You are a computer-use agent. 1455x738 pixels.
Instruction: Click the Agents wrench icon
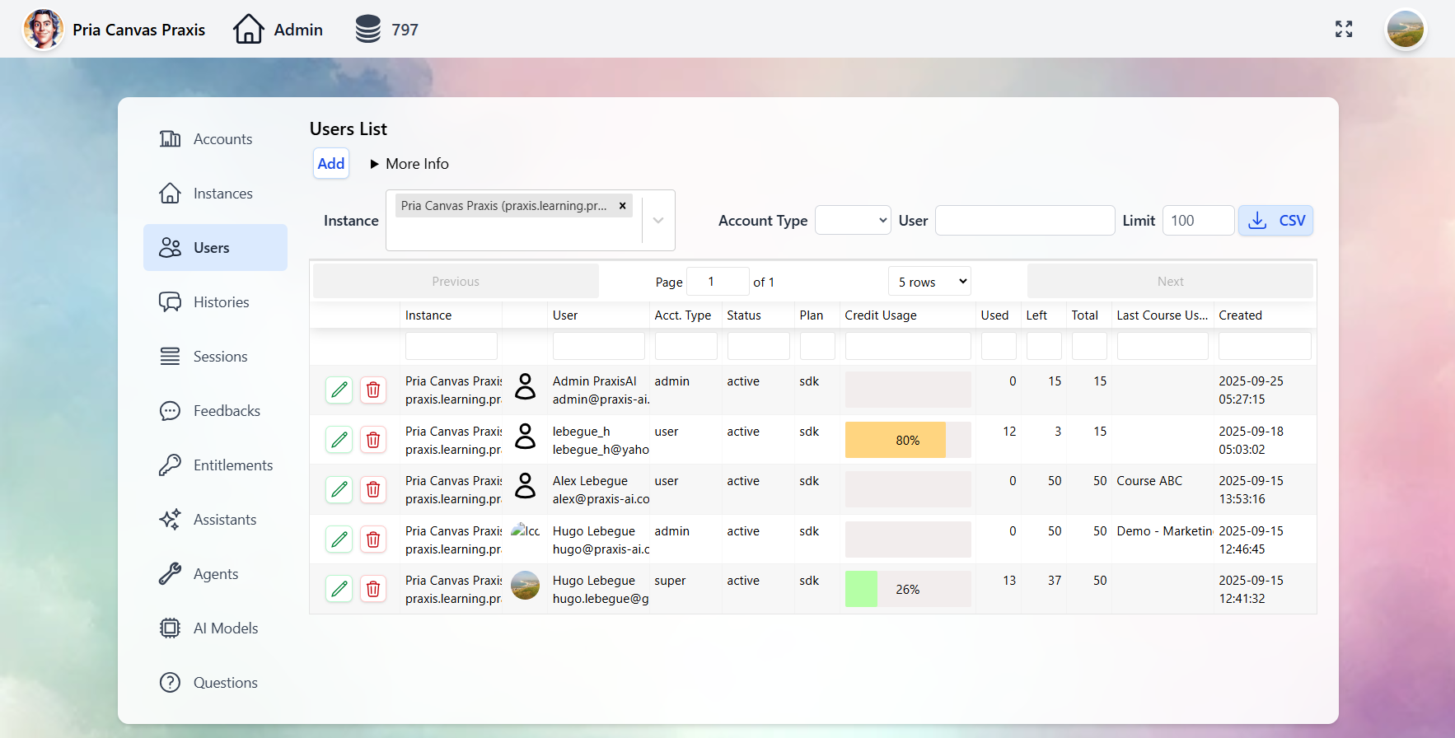click(170, 574)
